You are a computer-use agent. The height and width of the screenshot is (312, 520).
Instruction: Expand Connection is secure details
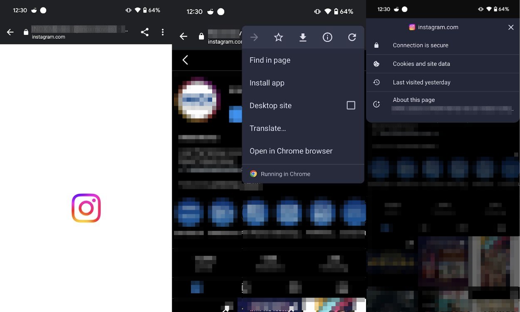click(420, 45)
